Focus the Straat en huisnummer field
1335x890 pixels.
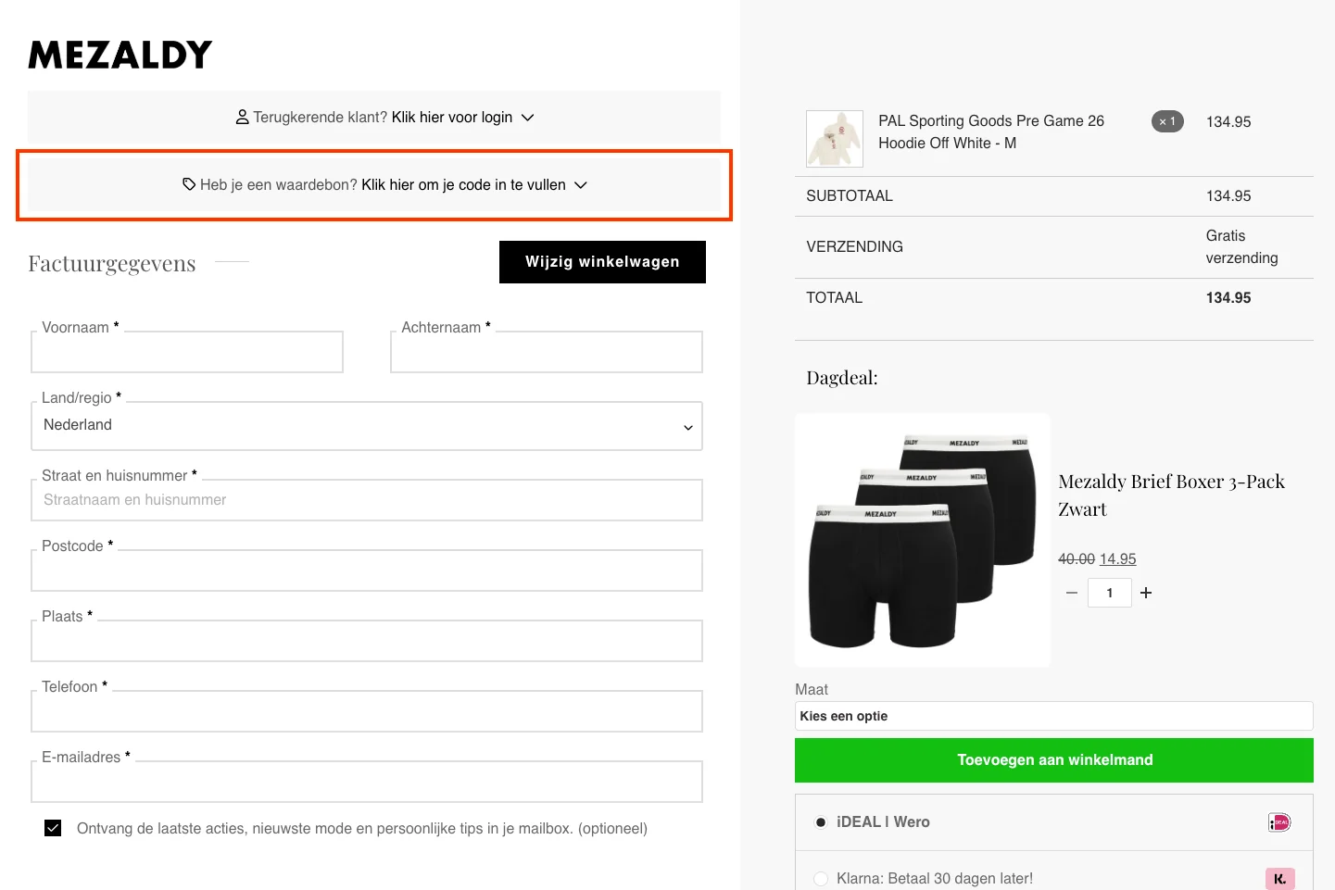367,500
